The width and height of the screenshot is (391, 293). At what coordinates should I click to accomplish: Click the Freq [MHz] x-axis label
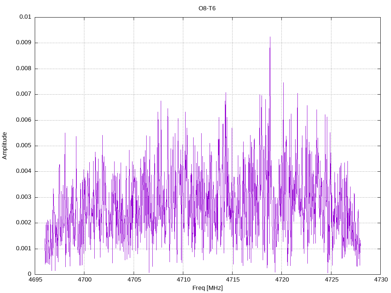coord(207,288)
